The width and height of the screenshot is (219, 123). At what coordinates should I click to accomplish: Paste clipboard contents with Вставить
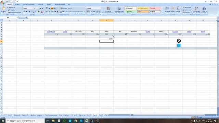point(3,10)
